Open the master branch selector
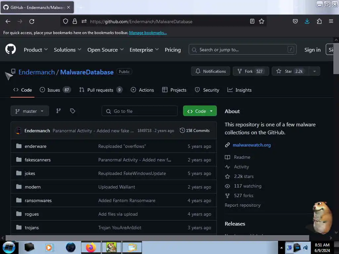The width and height of the screenshot is (339, 254). click(29, 111)
